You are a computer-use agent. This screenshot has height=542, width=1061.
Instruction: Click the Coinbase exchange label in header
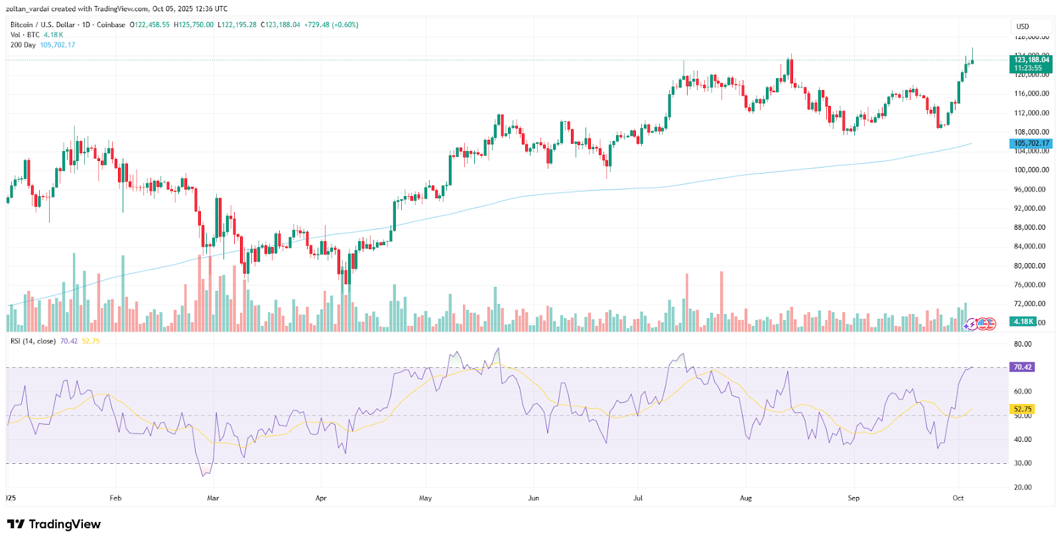click(x=111, y=25)
